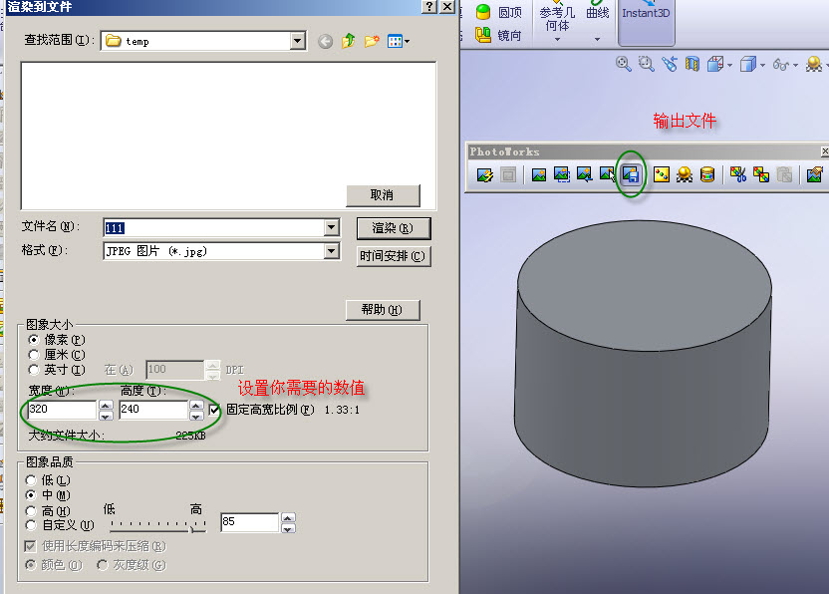The image size is (829, 594).
Task: Select 厘米(C) centimeters radio button
Action: 34,355
